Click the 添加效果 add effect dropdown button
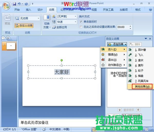Screen dimensions: 154x132 pos(117,44)
